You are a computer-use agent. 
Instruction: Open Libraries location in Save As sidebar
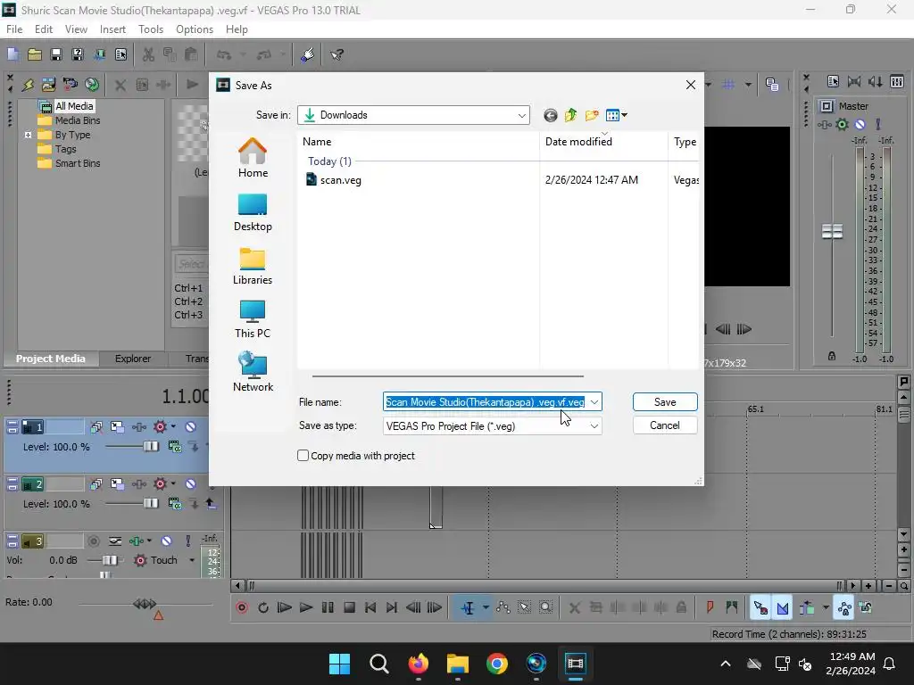pyautogui.click(x=253, y=266)
